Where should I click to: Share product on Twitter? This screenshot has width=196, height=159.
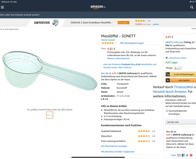pyautogui.click(x=187, y=155)
